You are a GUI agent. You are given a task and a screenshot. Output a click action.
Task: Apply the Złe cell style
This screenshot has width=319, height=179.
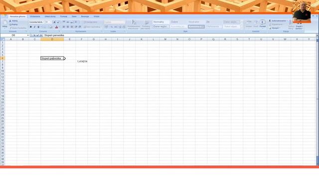point(214,22)
